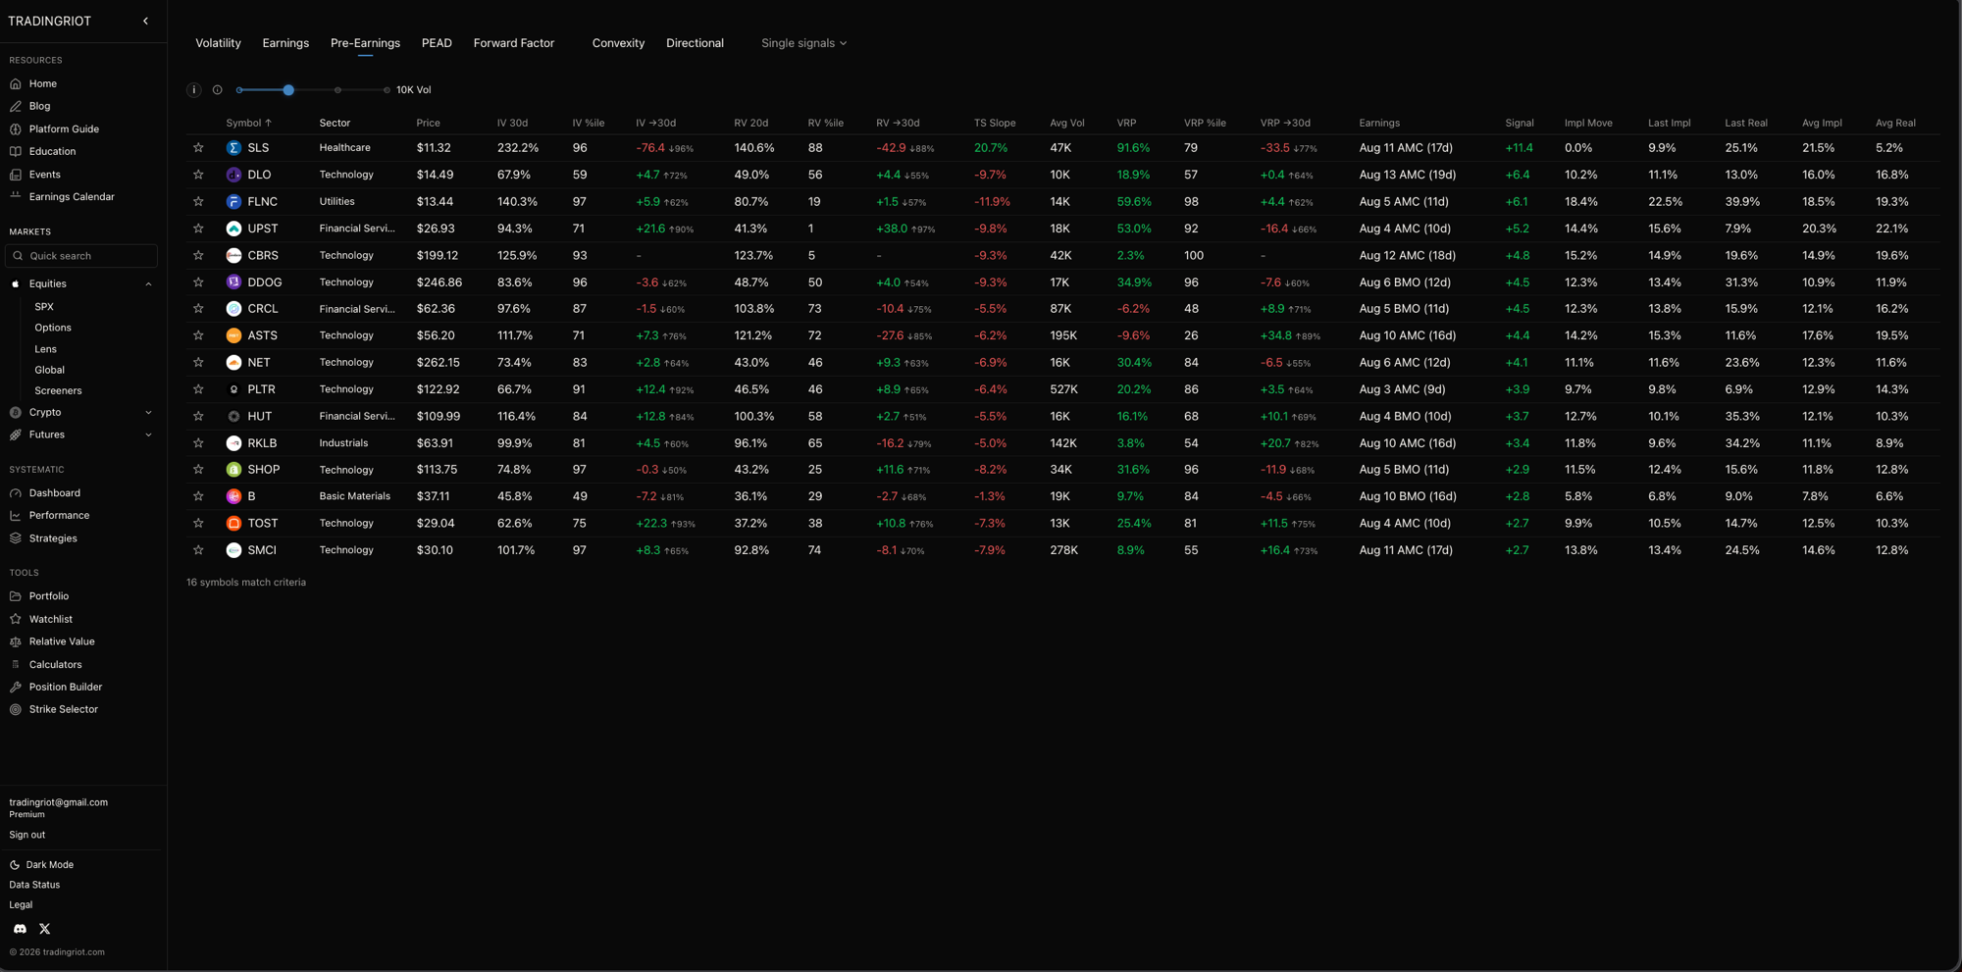Image resolution: width=1962 pixels, height=972 pixels.
Task: Collapse the Equities section
Action: point(148,284)
